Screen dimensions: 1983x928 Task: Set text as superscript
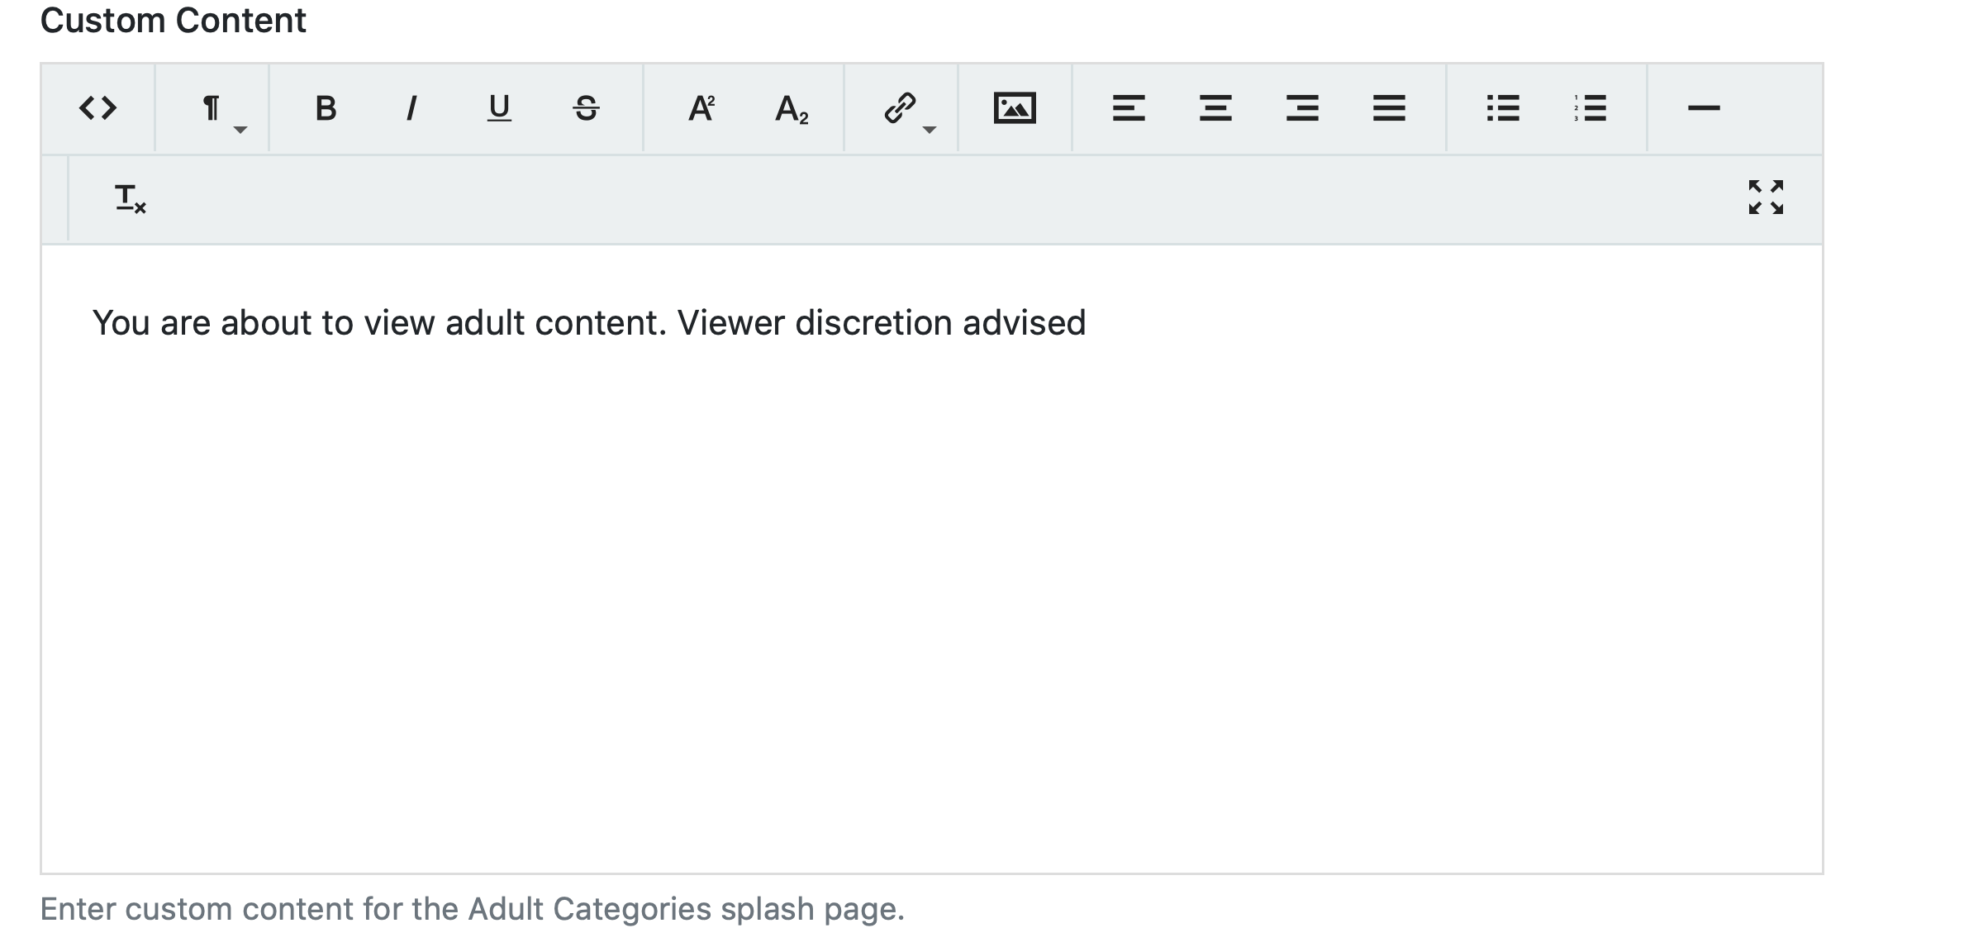coord(701,108)
